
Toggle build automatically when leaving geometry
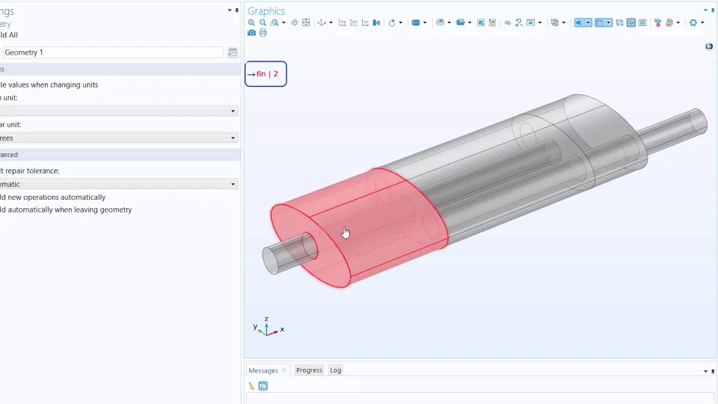[66, 209]
